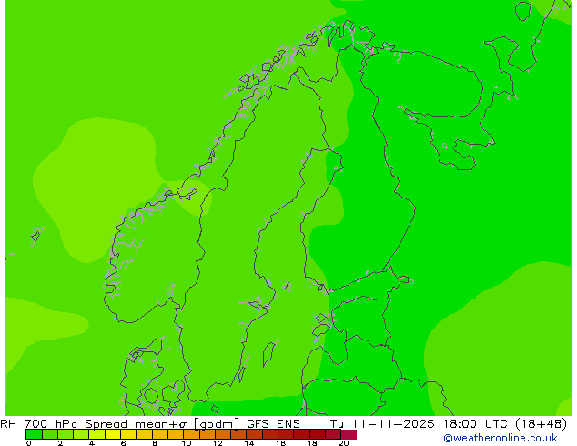Click the '(18+48)' forecast offset text
Viewport: 577px width, 446px height.
tap(542, 424)
